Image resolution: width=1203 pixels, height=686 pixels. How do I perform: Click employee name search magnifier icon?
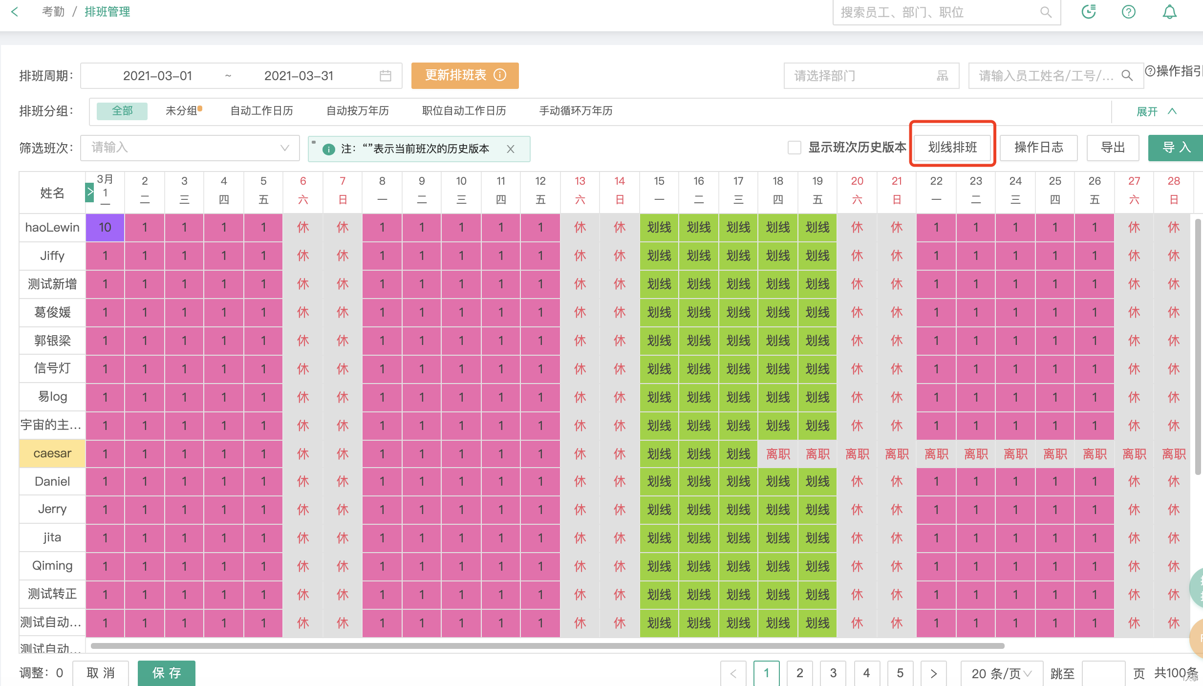tap(1127, 76)
